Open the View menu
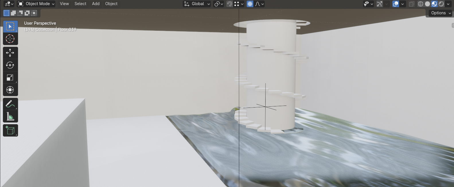This screenshot has height=187, width=454. pyautogui.click(x=64, y=4)
